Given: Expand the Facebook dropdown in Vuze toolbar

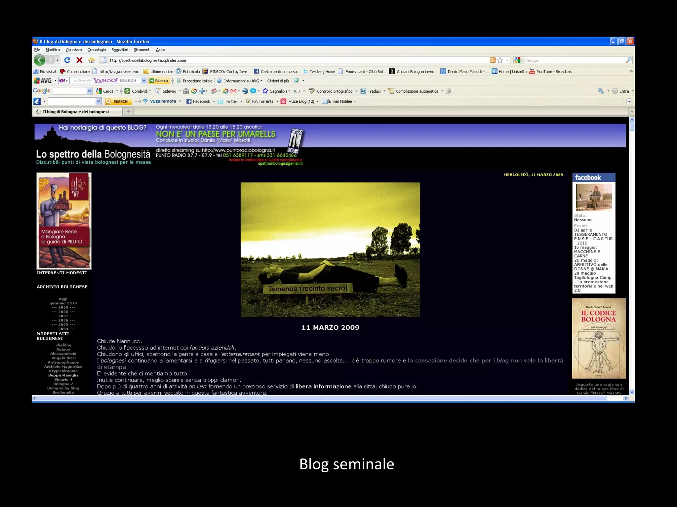Looking at the screenshot, I should [x=214, y=101].
